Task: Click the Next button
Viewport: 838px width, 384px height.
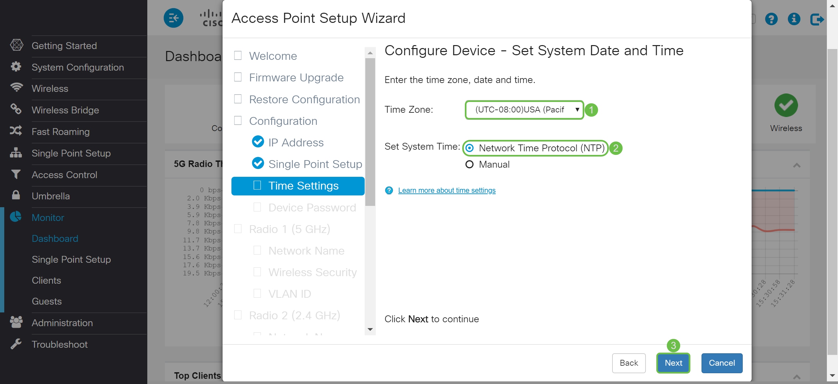Action: 673,363
